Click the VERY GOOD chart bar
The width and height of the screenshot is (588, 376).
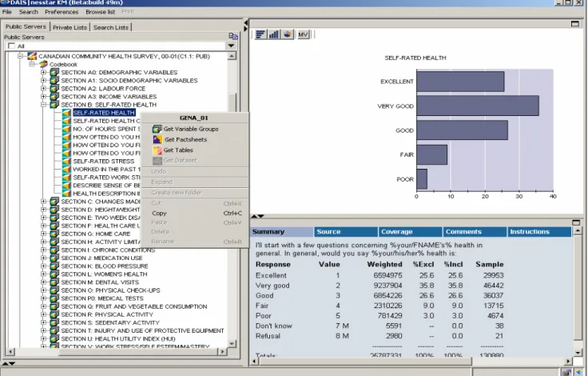tap(478, 106)
